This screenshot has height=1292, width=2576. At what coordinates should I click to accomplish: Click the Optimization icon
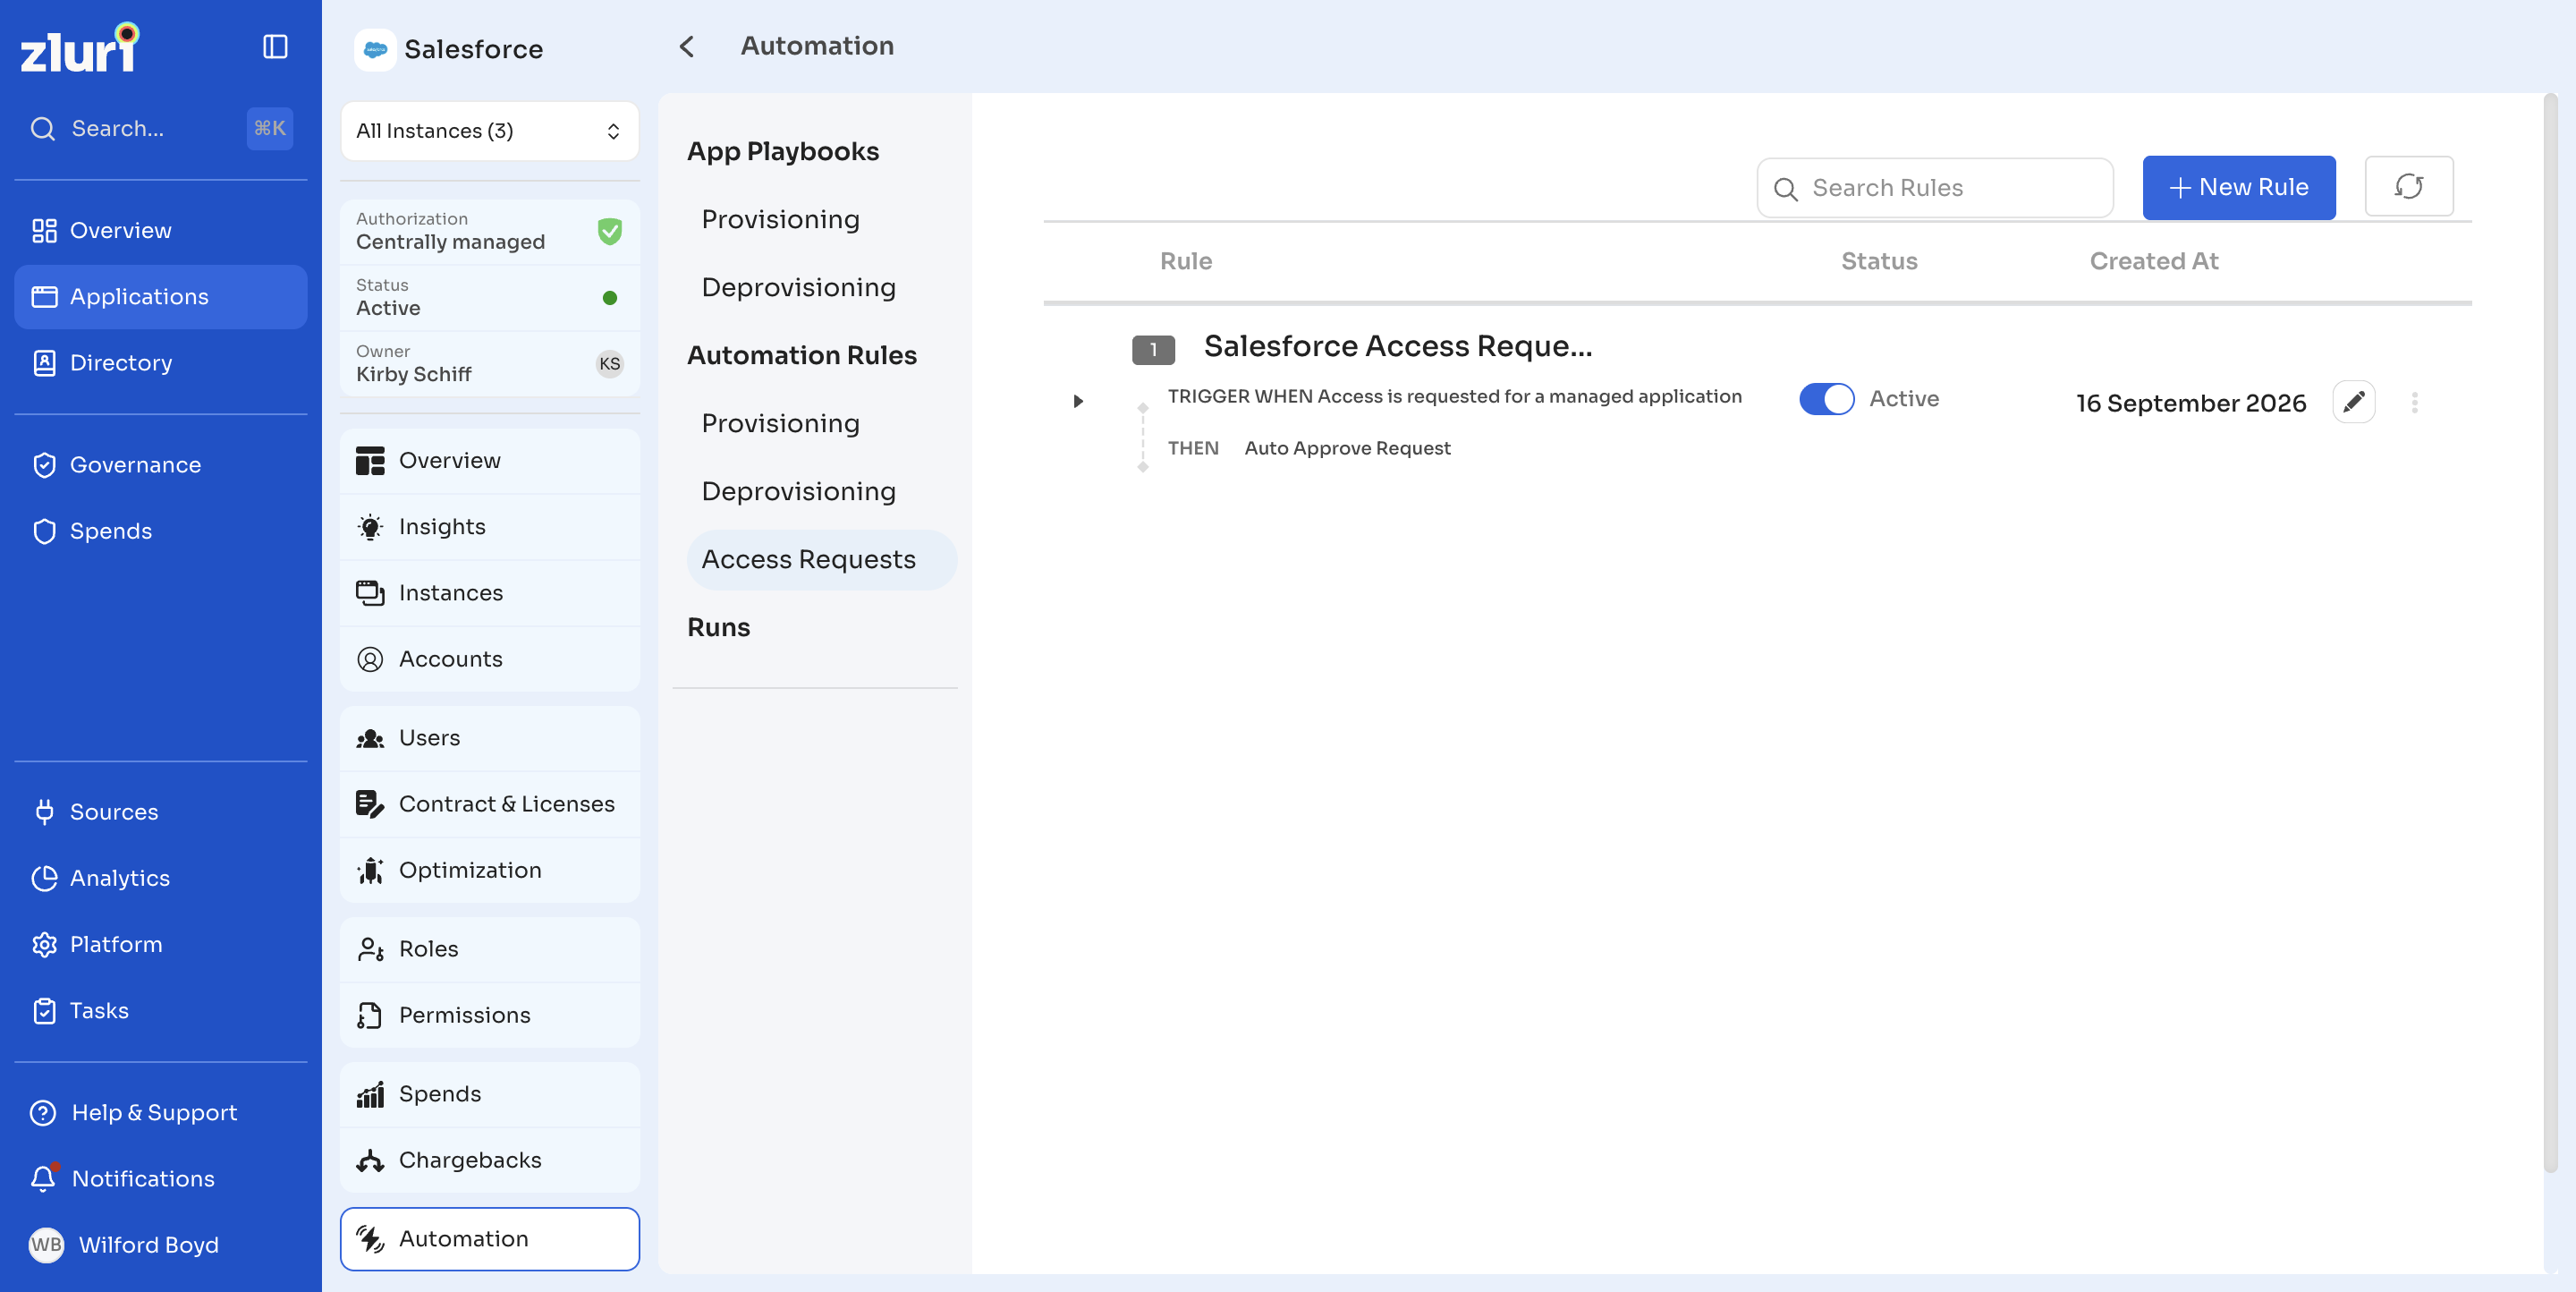[x=370, y=870]
